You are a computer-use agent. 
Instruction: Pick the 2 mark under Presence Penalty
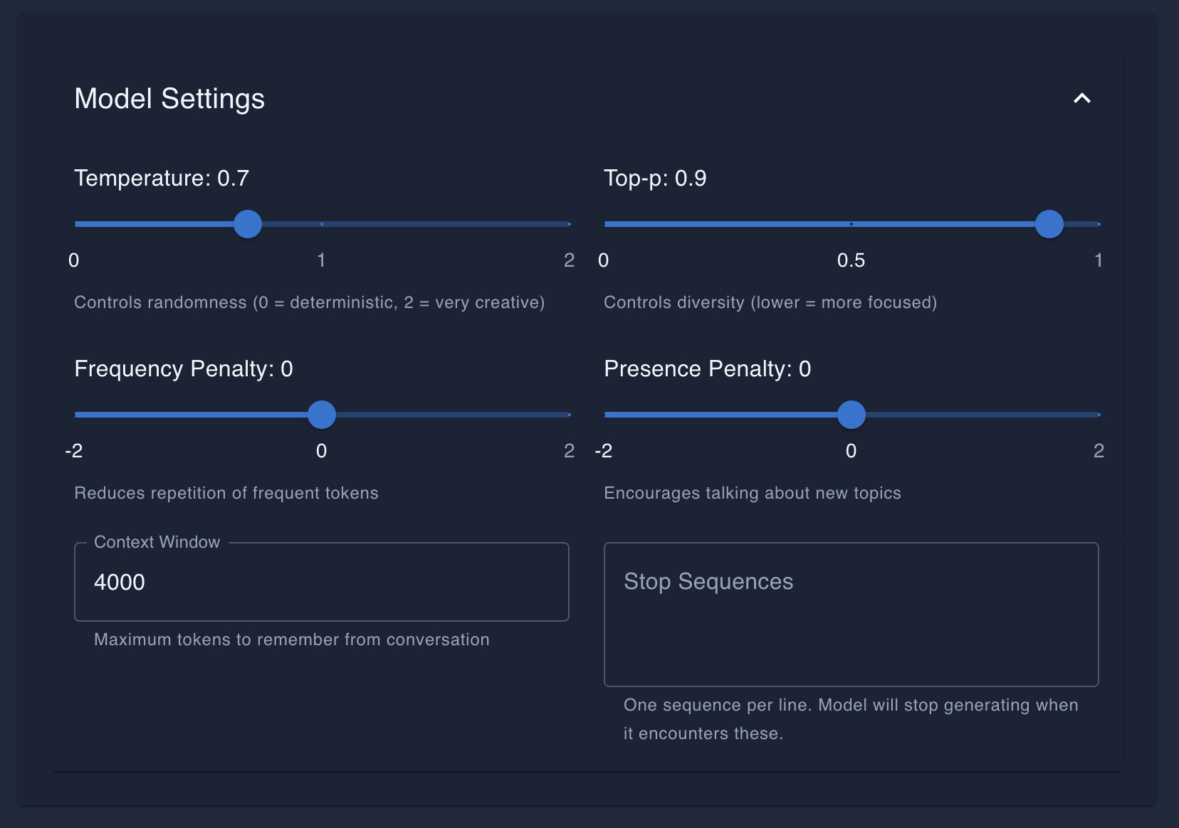(x=1099, y=451)
